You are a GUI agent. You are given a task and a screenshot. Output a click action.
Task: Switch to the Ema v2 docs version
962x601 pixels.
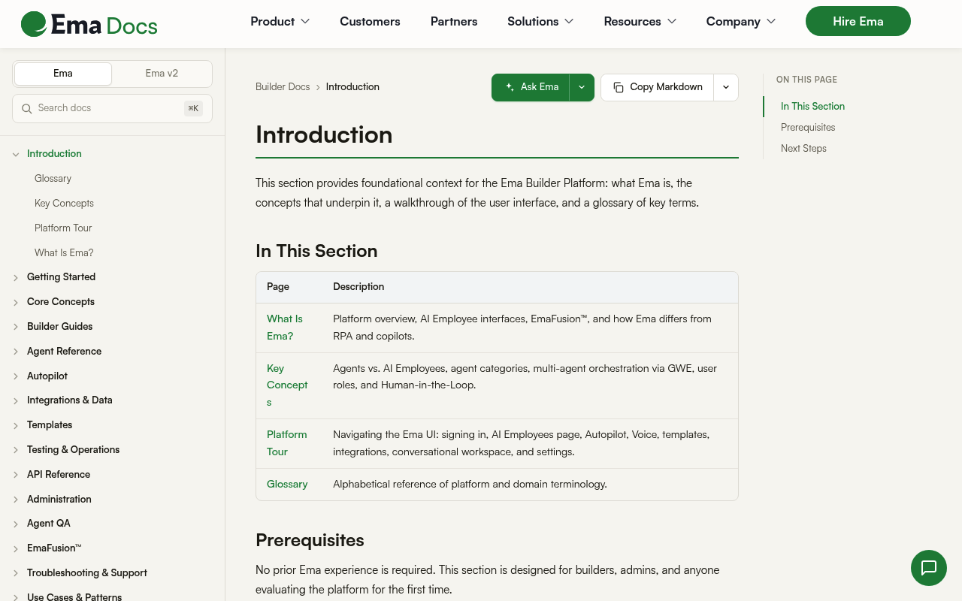[162, 74]
